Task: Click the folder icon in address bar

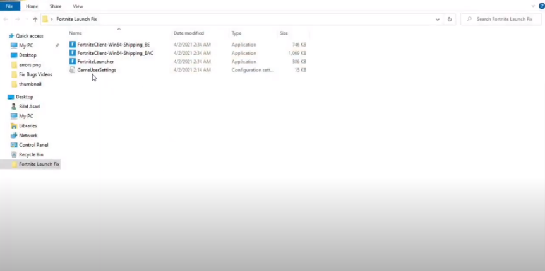Action: [x=45, y=19]
